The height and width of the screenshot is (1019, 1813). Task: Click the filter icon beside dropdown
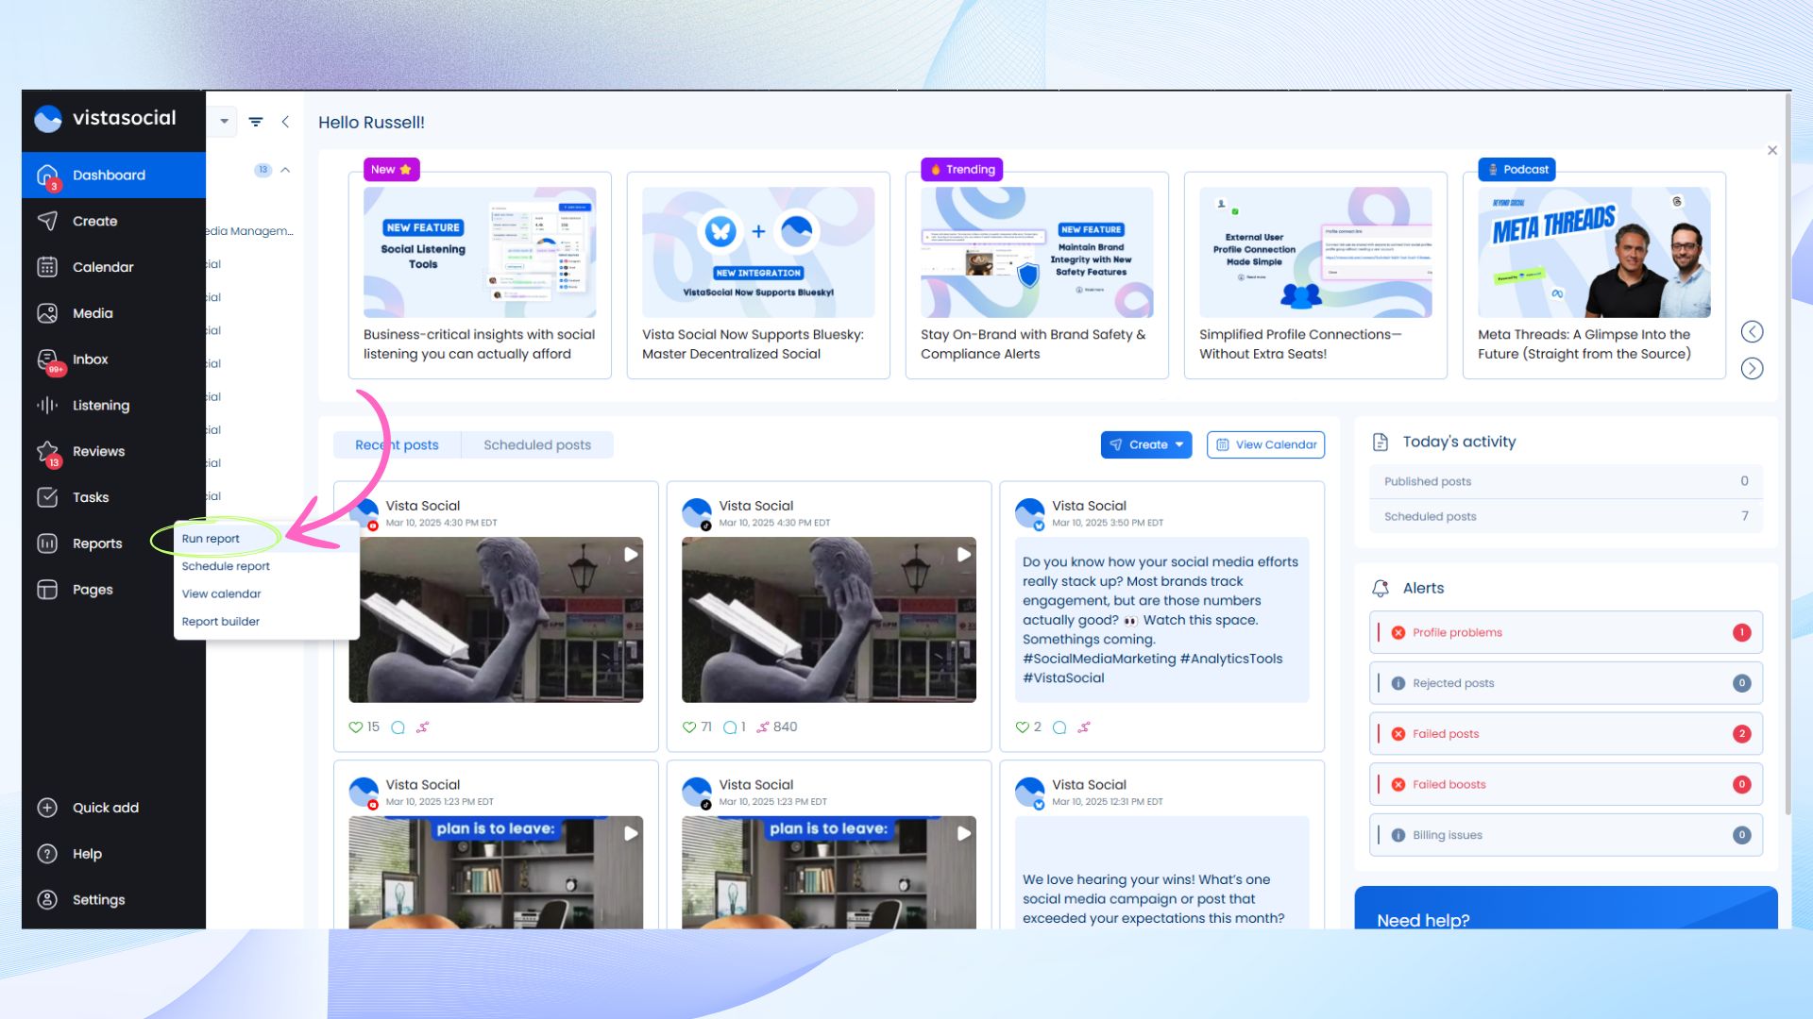(x=256, y=122)
